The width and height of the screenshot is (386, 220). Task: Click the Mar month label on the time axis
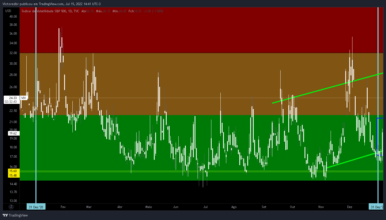click(89, 207)
